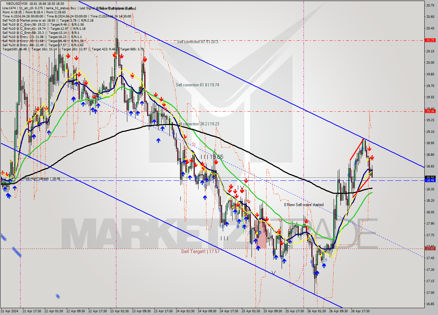Click '0 New Sell wave started' near 18.20
The height and width of the screenshot is (315, 438).
tap(304, 205)
